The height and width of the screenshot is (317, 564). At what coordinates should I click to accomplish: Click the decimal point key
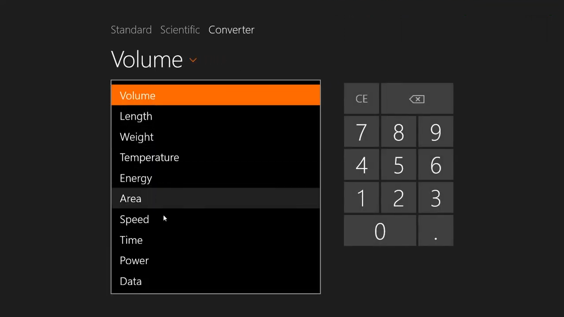(x=435, y=231)
